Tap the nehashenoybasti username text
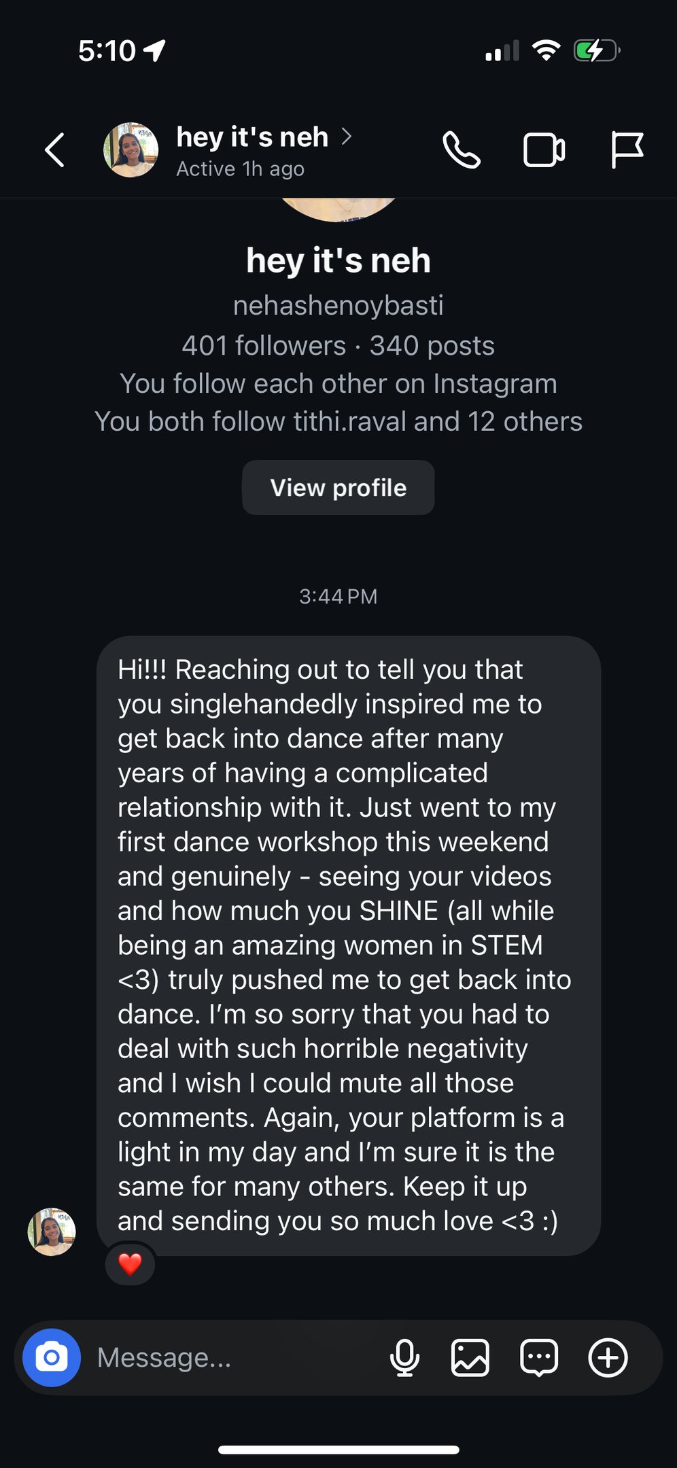Image resolution: width=677 pixels, height=1468 pixels. click(x=338, y=306)
